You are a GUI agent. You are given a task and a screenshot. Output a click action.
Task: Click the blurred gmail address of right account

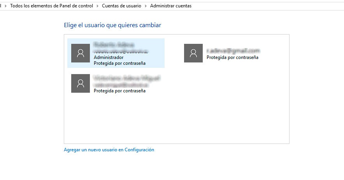(233, 51)
